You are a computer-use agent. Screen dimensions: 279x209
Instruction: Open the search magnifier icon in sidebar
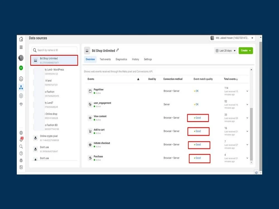click(x=21, y=146)
